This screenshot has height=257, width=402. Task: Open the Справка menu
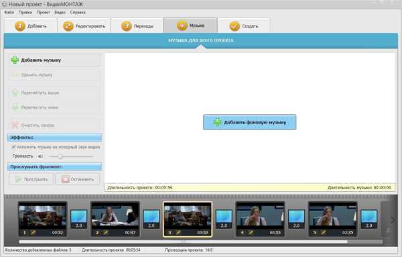[x=78, y=12]
